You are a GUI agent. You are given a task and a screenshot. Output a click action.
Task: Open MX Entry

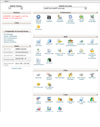[x=49, y=61]
